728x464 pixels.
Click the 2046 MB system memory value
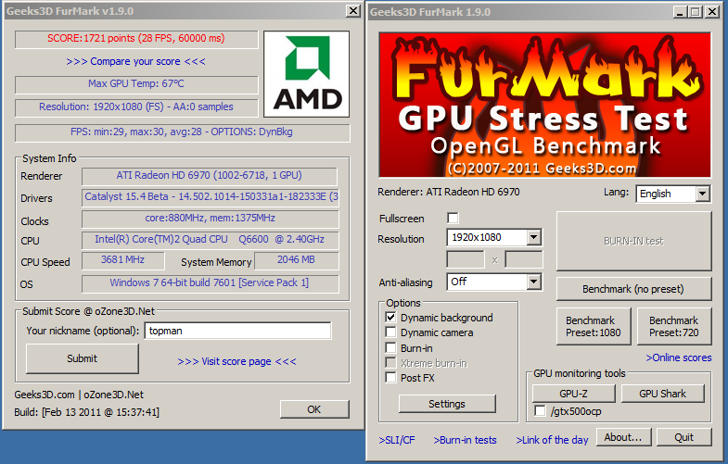(296, 260)
